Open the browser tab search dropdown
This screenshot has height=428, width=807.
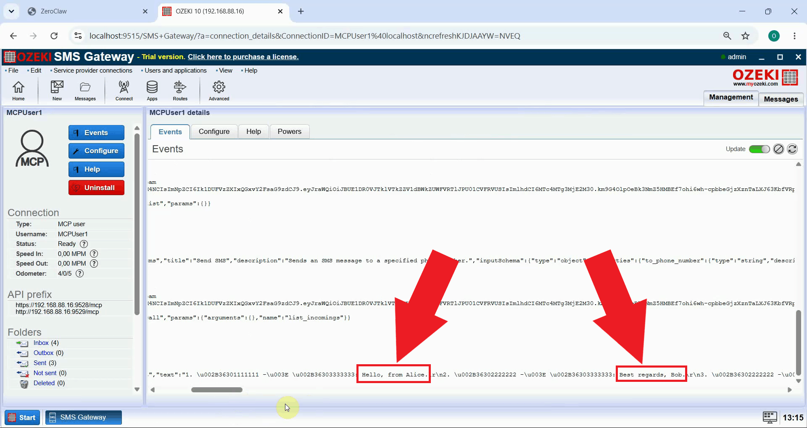pos(11,11)
